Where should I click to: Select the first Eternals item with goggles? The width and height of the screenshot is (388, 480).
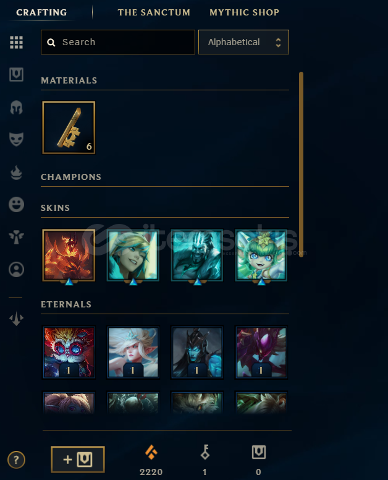point(69,352)
